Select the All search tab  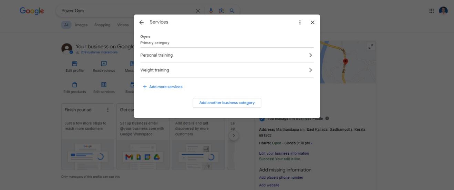tap(66, 25)
